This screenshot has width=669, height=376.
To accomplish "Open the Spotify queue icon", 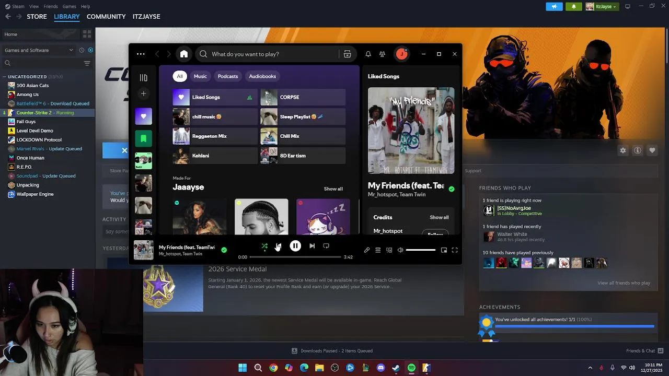I will coord(378,250).
